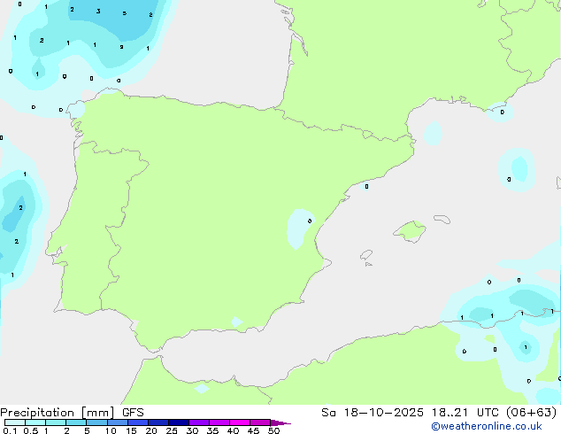This screenshot has width=561, height=434.
Task: Click the over-50 mm arrow tip of legend
Action: pyautogui.click(x=280, y=422)
